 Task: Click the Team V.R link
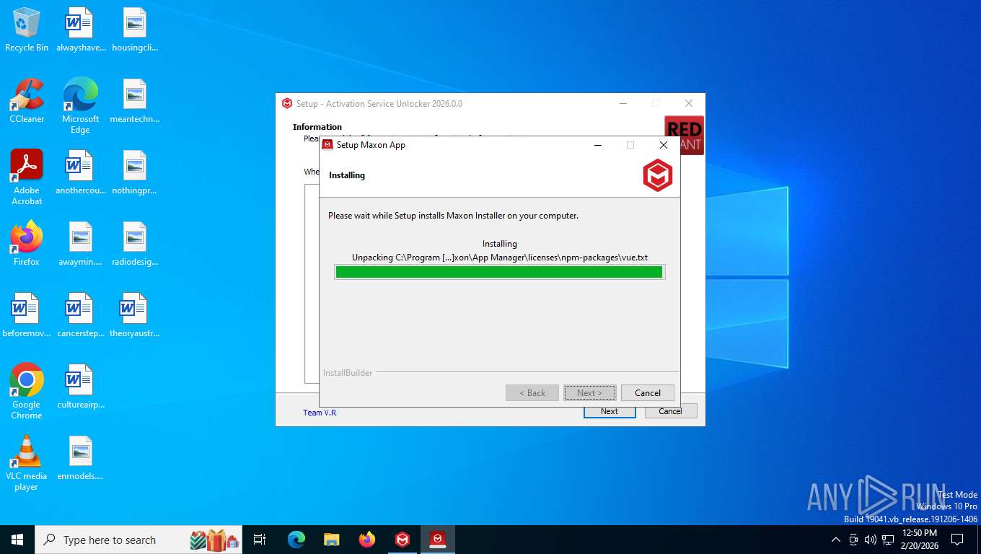pyautogui.click(x=320, y=413)
